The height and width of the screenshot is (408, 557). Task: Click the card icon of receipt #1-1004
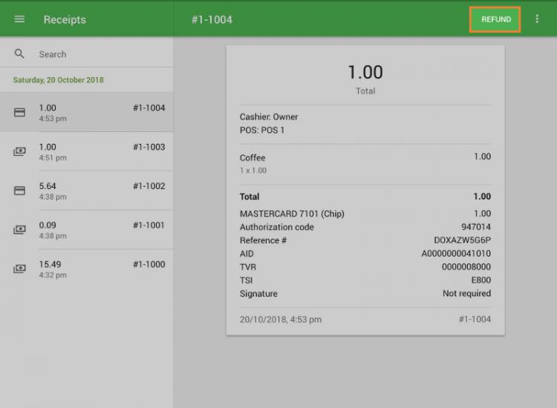[19, 113]
